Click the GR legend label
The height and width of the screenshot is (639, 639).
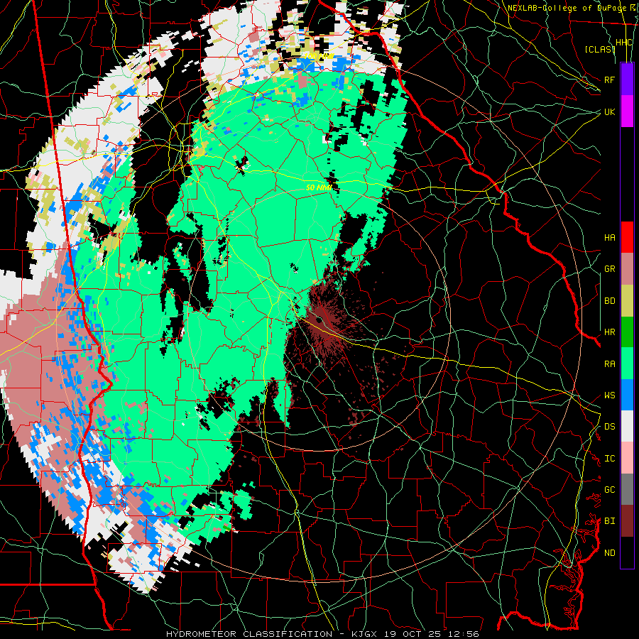click(610, 269)
